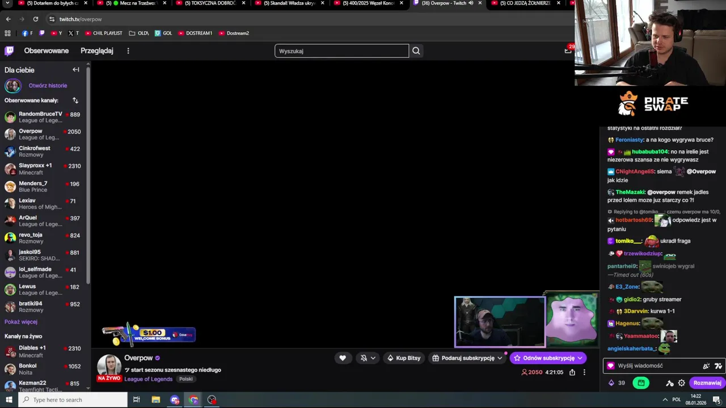Open the notifications inbox with red badge
Viewport: 726px width, 408px height.
(568, 50)
